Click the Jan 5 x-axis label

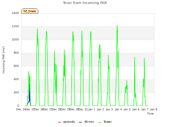127,109
